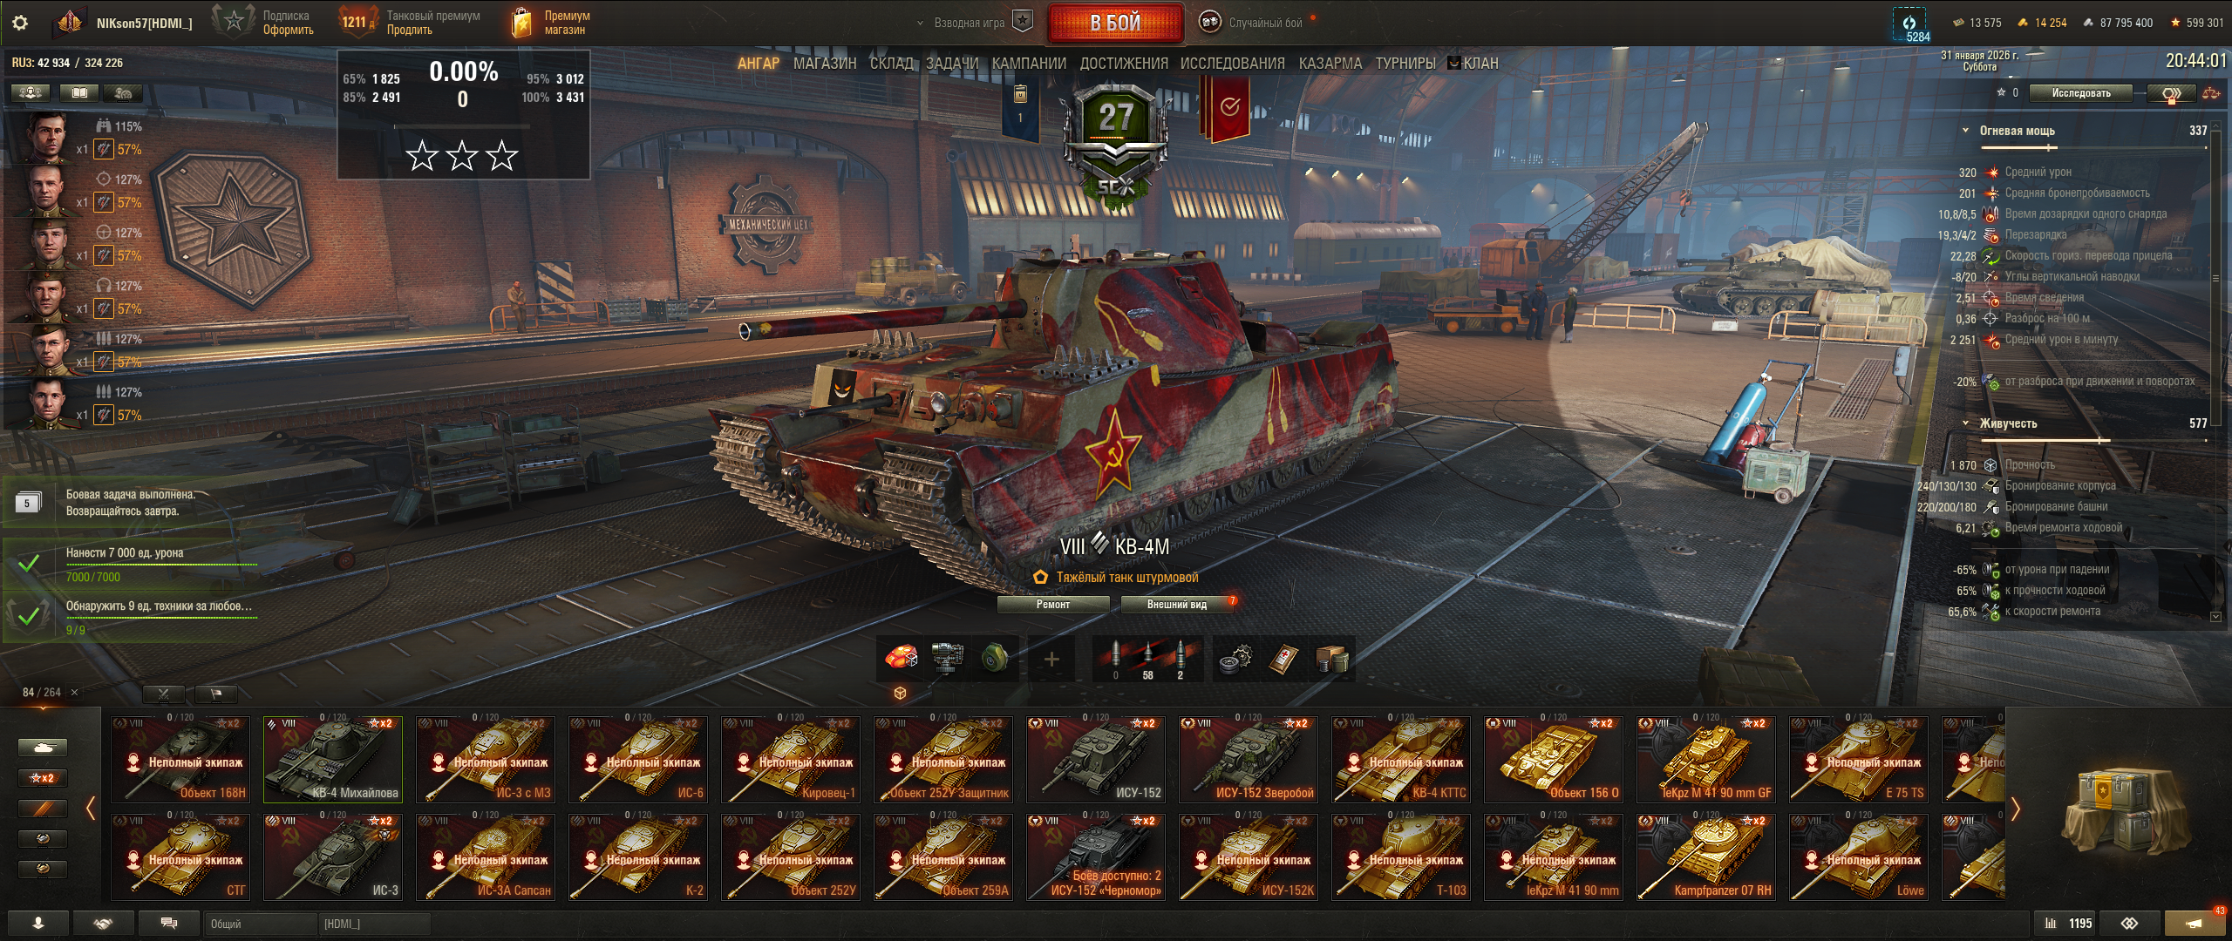Open the referral handshake icon
The width and height of the screenshot is (2232, 941).
coord(104,924)
